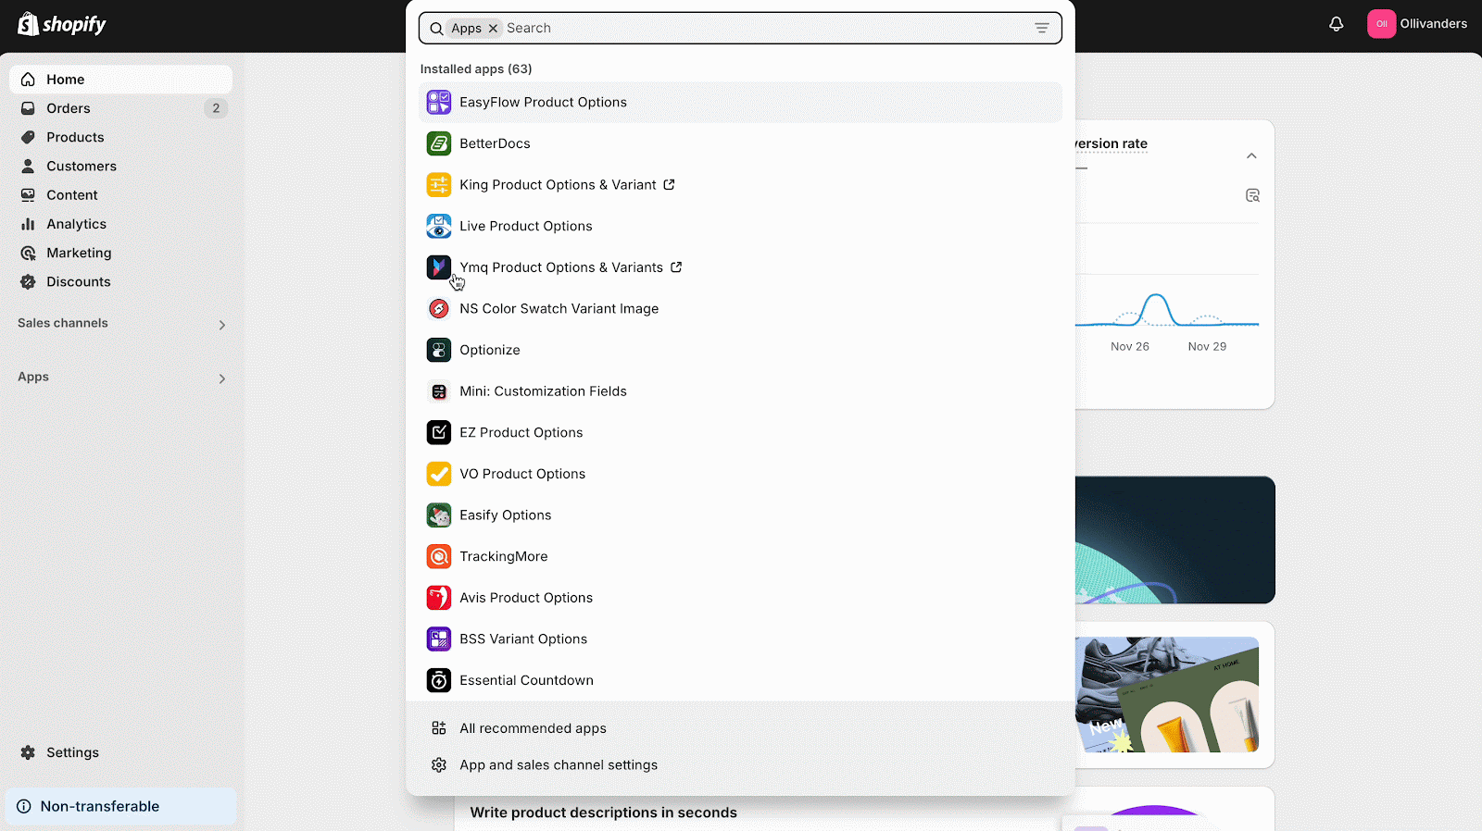Click the Non-transferable info banner
The width and height of the screenshot is (1482, 831).
pyautogui.click(x=121, y=806)
